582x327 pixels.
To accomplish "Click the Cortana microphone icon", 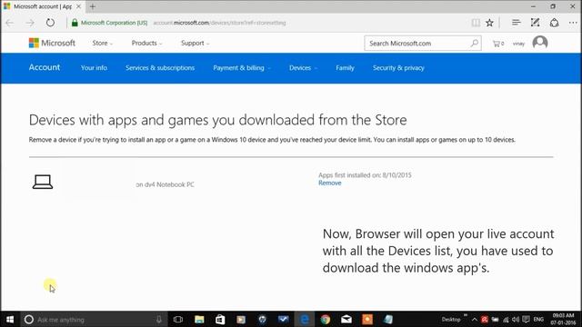I will pyautogui.click(x=159, y=320).
